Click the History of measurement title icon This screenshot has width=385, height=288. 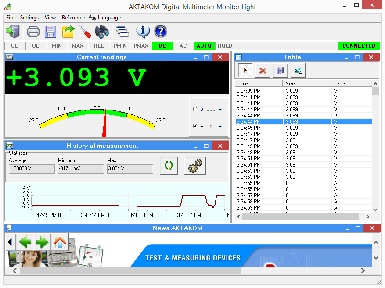(10, 146)
